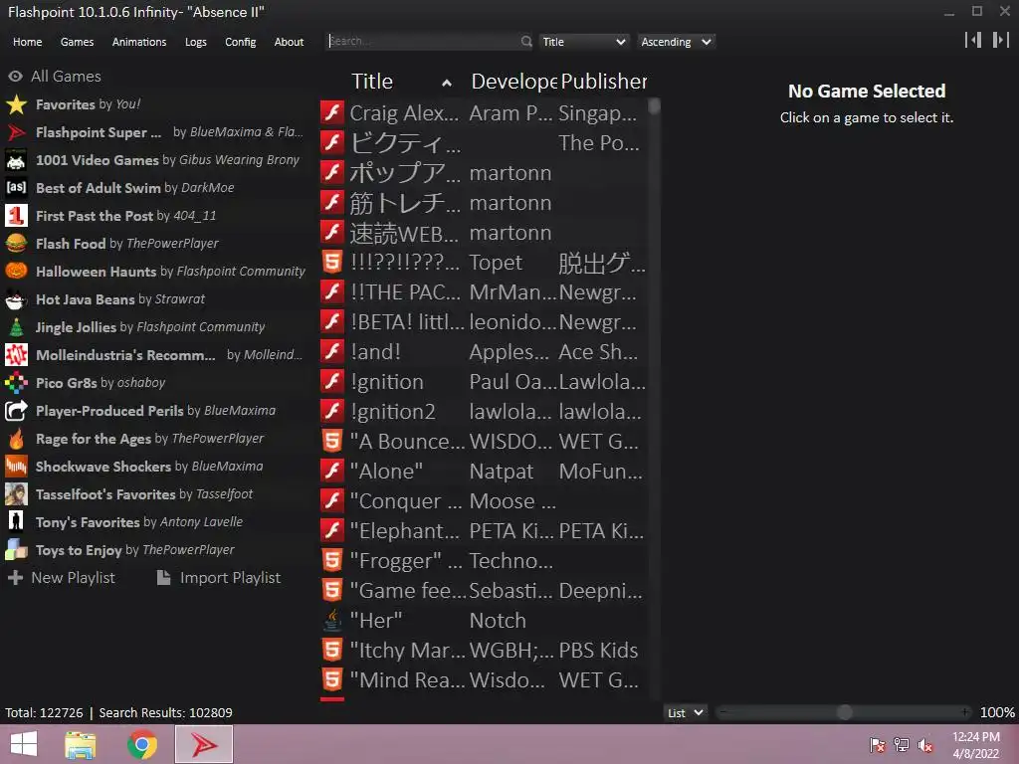Open the Jingle Jollies tree icon
Viewport: 1019px width, 764px height.
pos(16,327)
